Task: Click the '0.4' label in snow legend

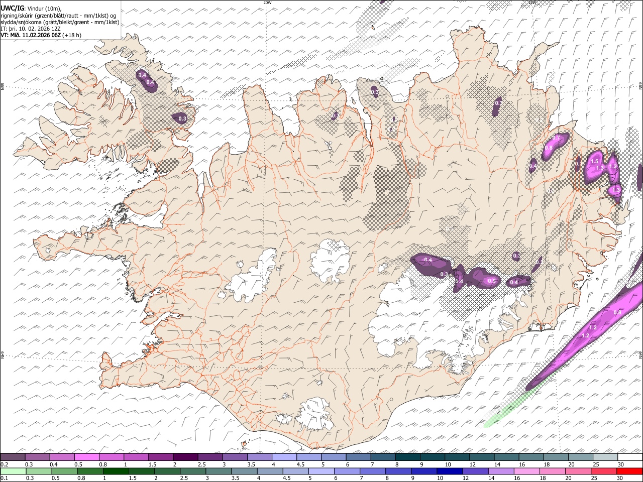Action: click(53, 464)
